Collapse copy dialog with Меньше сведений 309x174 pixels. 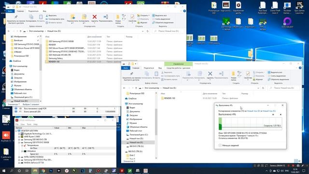(228, 145)
